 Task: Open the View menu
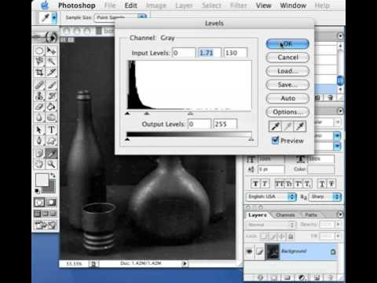263,6
